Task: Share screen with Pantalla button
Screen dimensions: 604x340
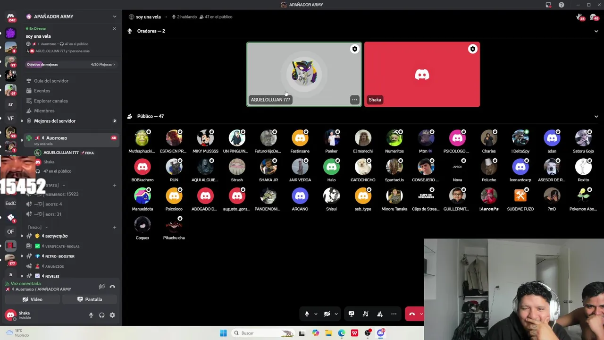Action: coord(90,299)
